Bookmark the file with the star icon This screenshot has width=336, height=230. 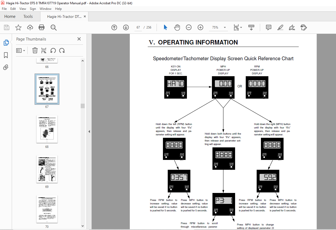[x=18, y=27]
